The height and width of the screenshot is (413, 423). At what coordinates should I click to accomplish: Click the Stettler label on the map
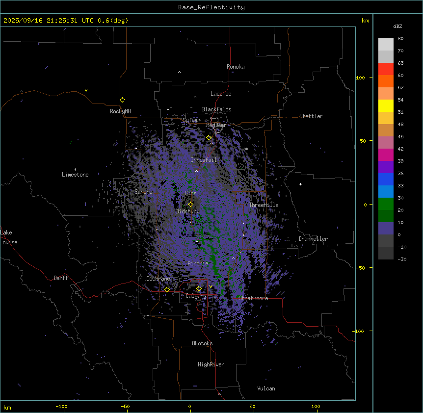(x=311, y=116)
